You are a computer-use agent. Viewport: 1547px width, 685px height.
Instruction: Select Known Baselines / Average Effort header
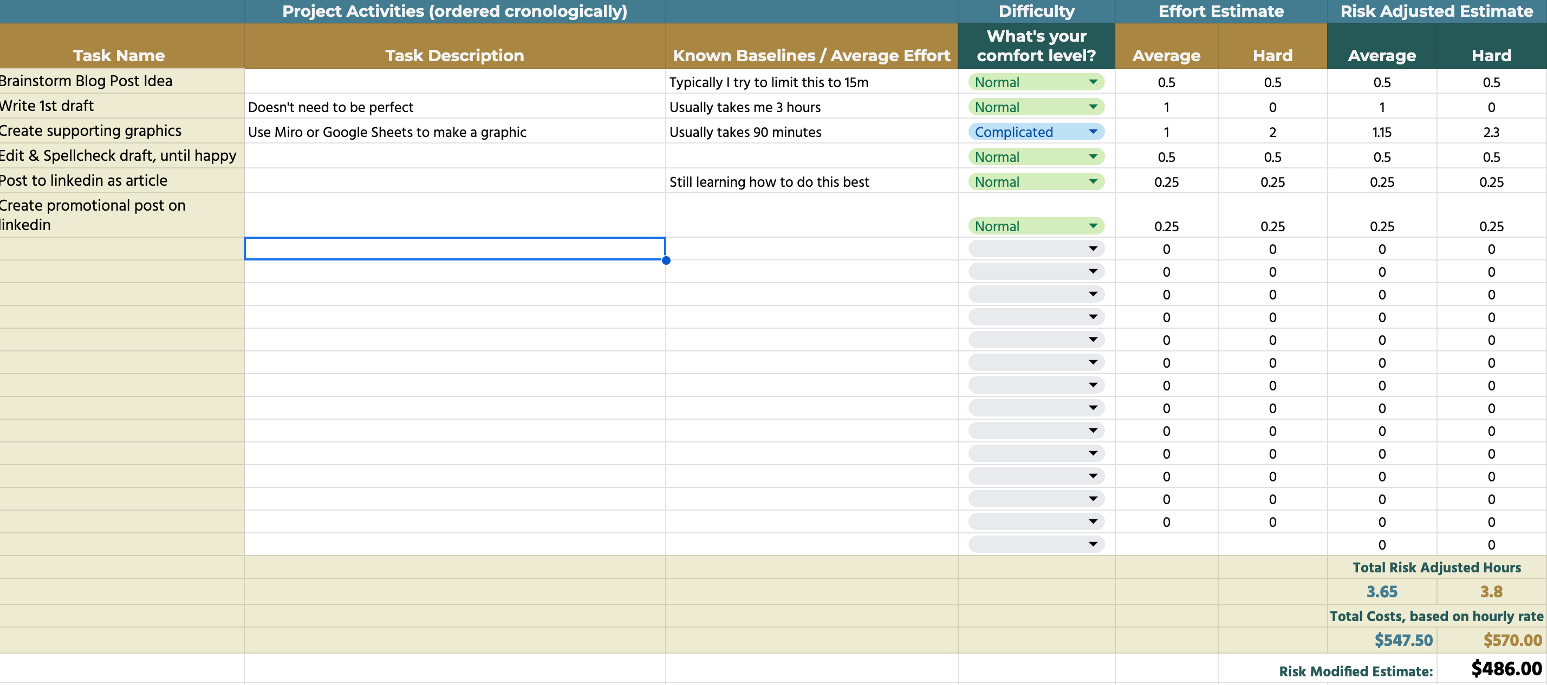811,55
